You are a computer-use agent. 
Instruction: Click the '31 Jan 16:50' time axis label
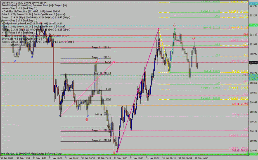coord(201,158)
